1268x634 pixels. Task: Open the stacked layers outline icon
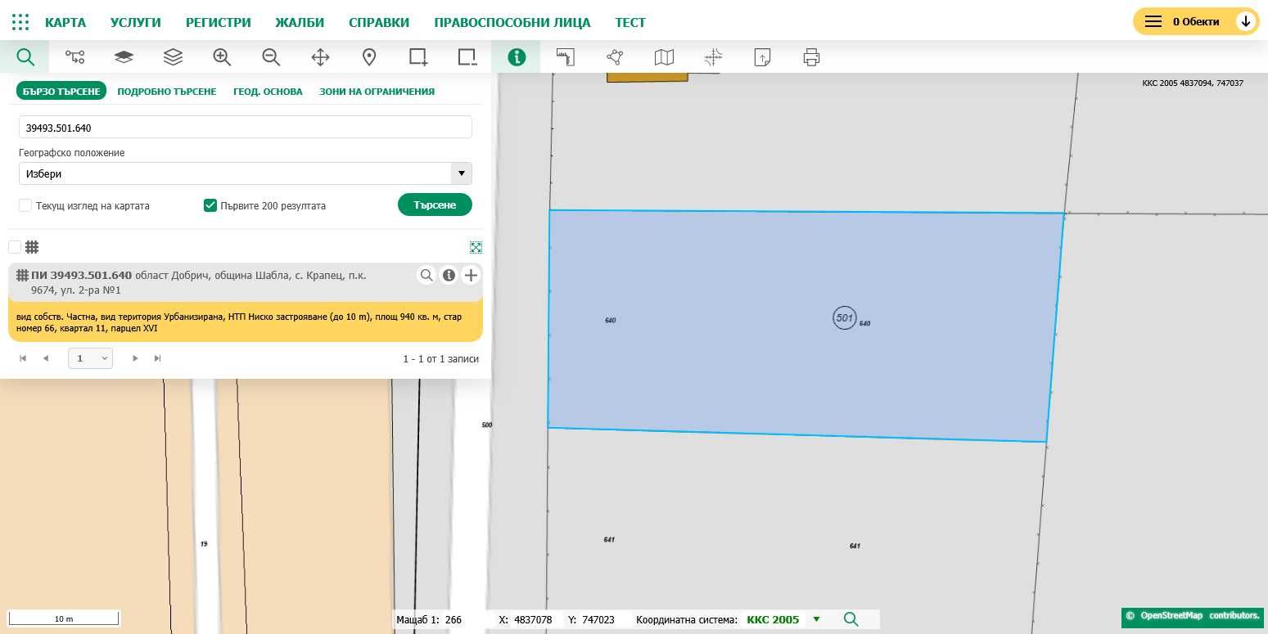point(173,57)
